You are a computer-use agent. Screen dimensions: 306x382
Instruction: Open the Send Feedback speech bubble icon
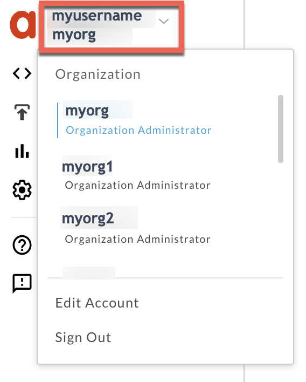tap(22, 283)
